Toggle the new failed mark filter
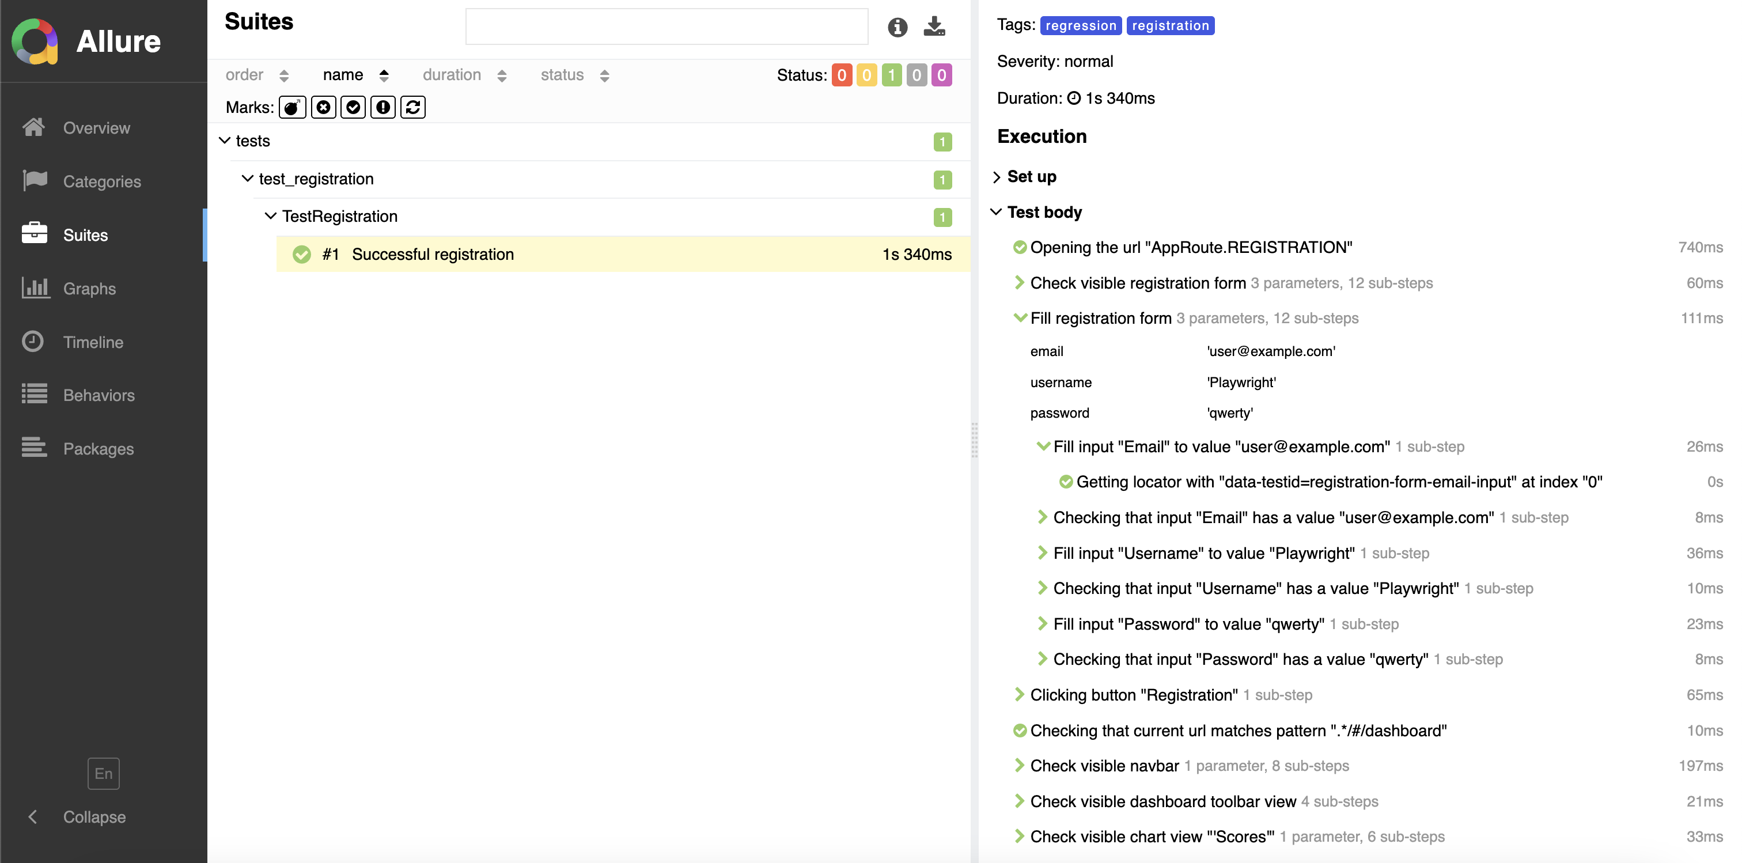This screenshot has width=1742, height=863. point(324,107)
